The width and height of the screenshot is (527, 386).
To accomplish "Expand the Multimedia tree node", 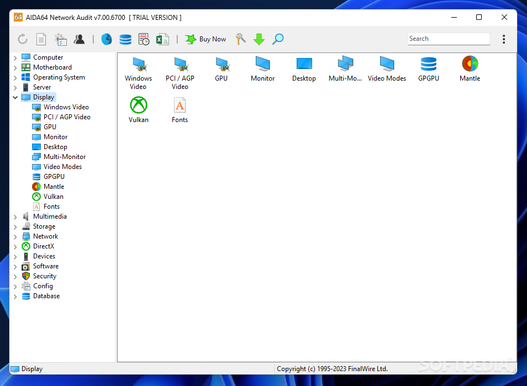I will (15, 217).
